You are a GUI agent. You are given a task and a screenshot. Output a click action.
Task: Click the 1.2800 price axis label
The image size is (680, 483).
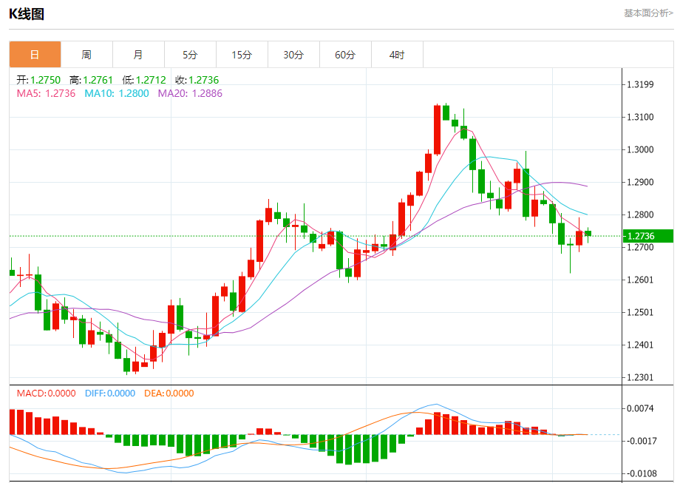[640, 215]
